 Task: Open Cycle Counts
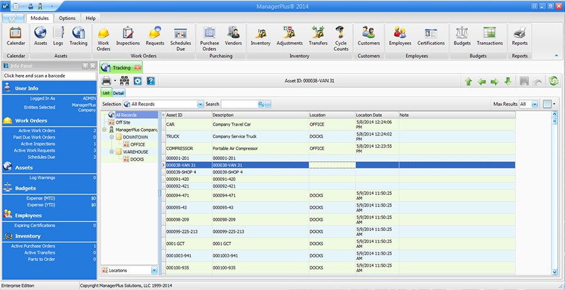pyautogui.click(x=341, y=39)
